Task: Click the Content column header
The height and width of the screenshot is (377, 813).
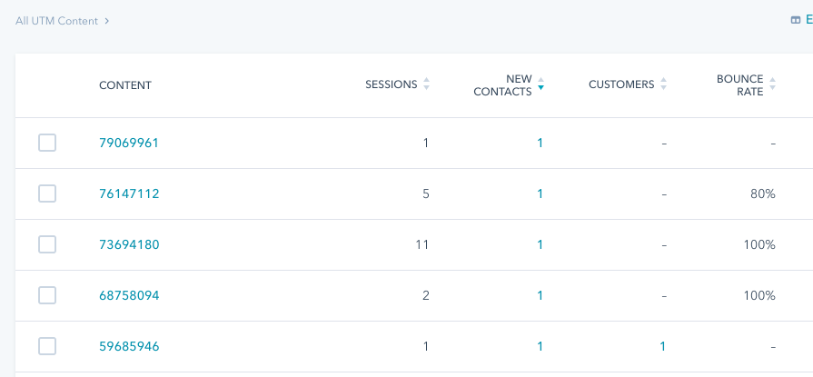Action: coord(125,85)
